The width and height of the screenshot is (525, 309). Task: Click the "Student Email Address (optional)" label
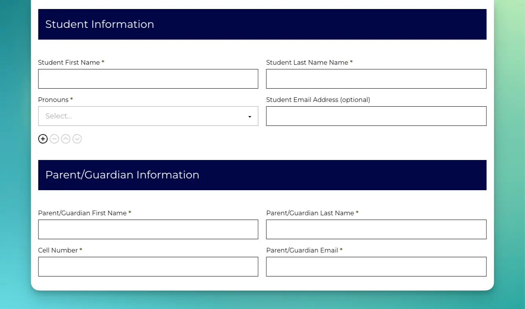tap(318, 100)
